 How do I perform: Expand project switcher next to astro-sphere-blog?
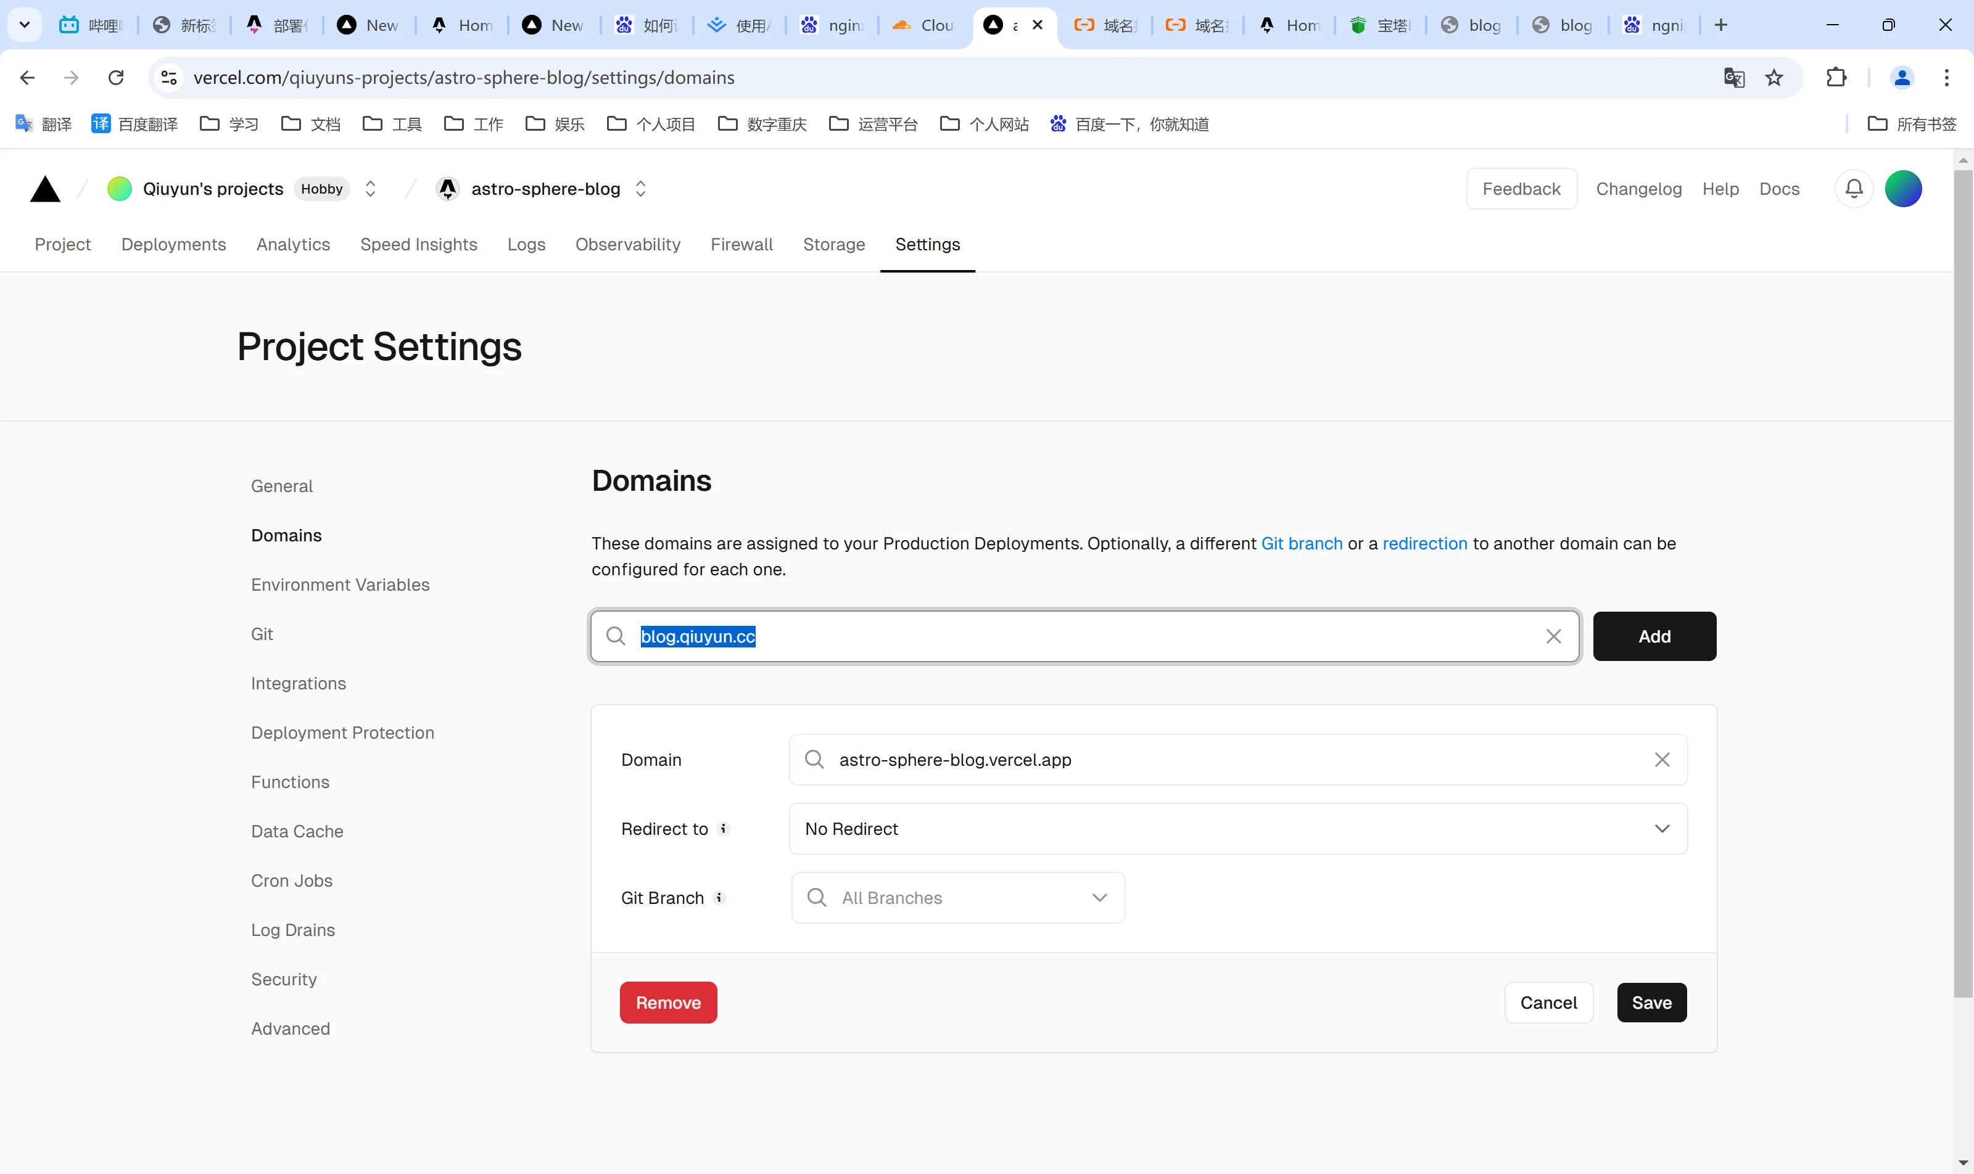pos(640,189)
